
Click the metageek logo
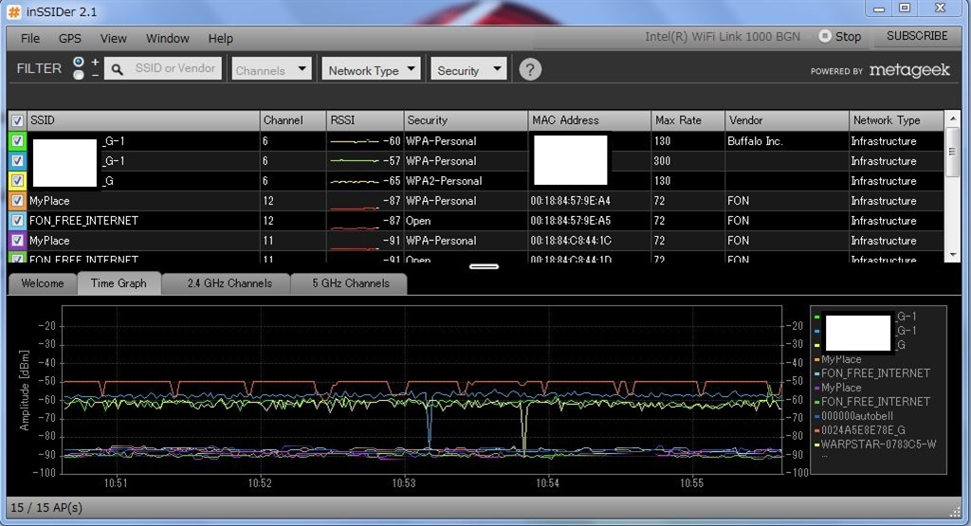(x=908, y=70)
